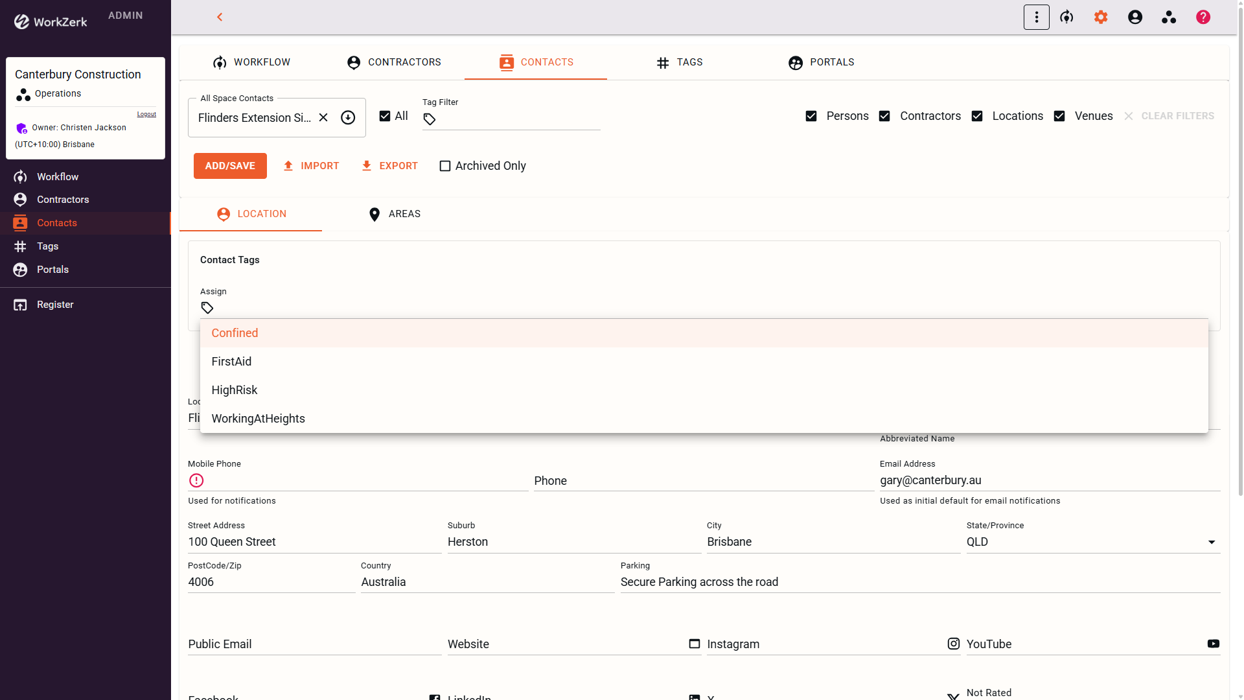Screen dimensions: 1244x700
Task: Enable the Archived Only checkbox
Action: [x=445, y=166]
